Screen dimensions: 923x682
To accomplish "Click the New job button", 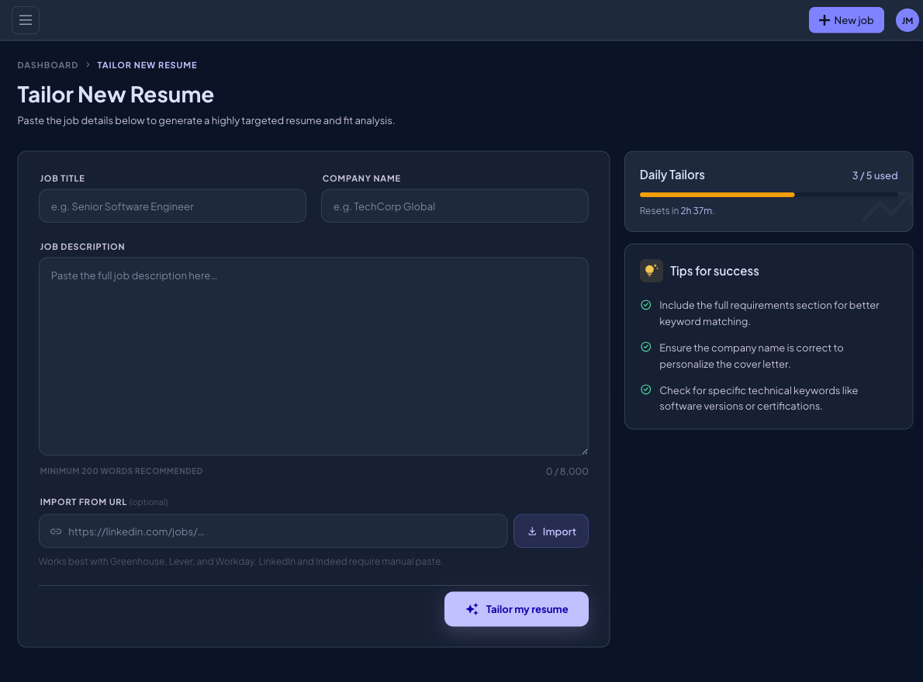I will tap(846, 20).
